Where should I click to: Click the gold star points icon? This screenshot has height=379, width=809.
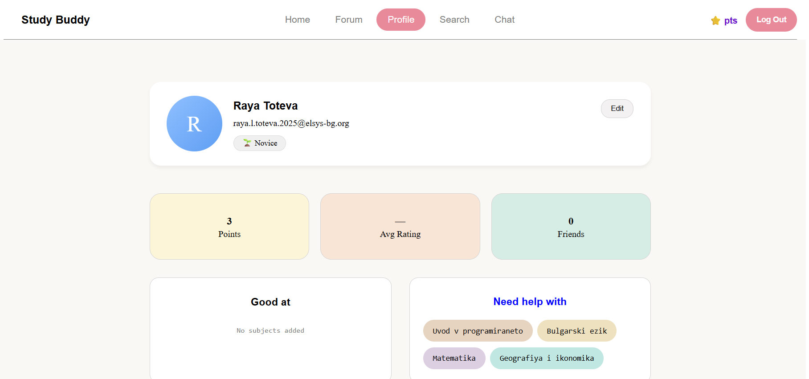click(715, 20)
